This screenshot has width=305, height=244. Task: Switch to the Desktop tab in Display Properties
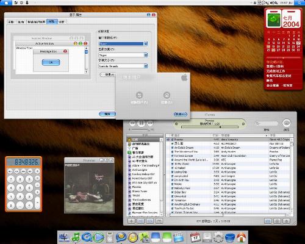tap(21, 22)
